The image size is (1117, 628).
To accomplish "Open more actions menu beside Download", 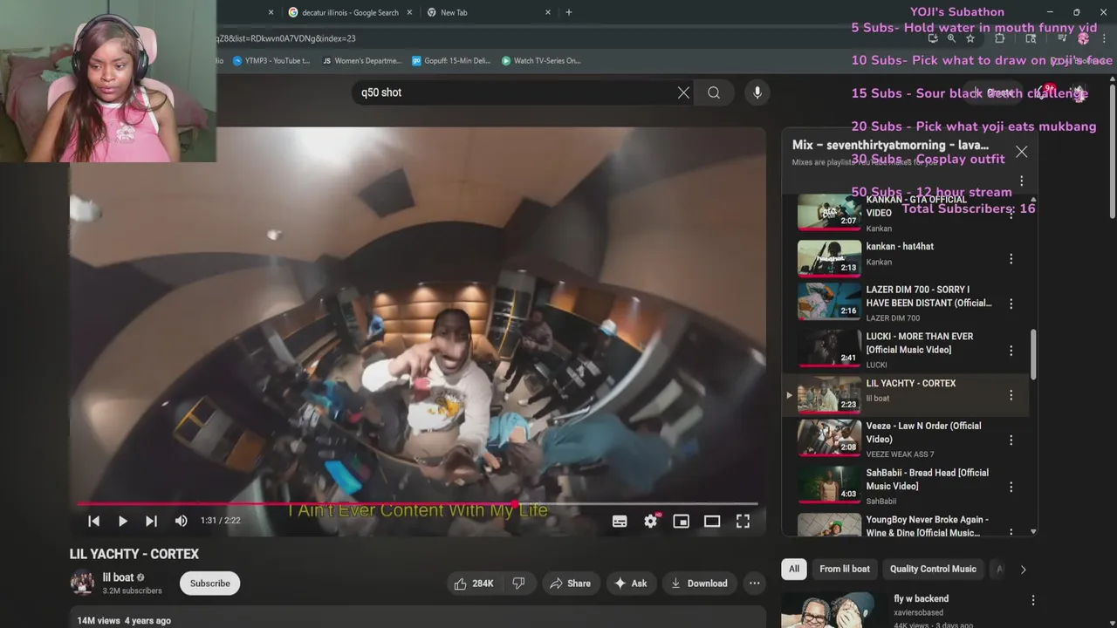I will click(755, 584).
